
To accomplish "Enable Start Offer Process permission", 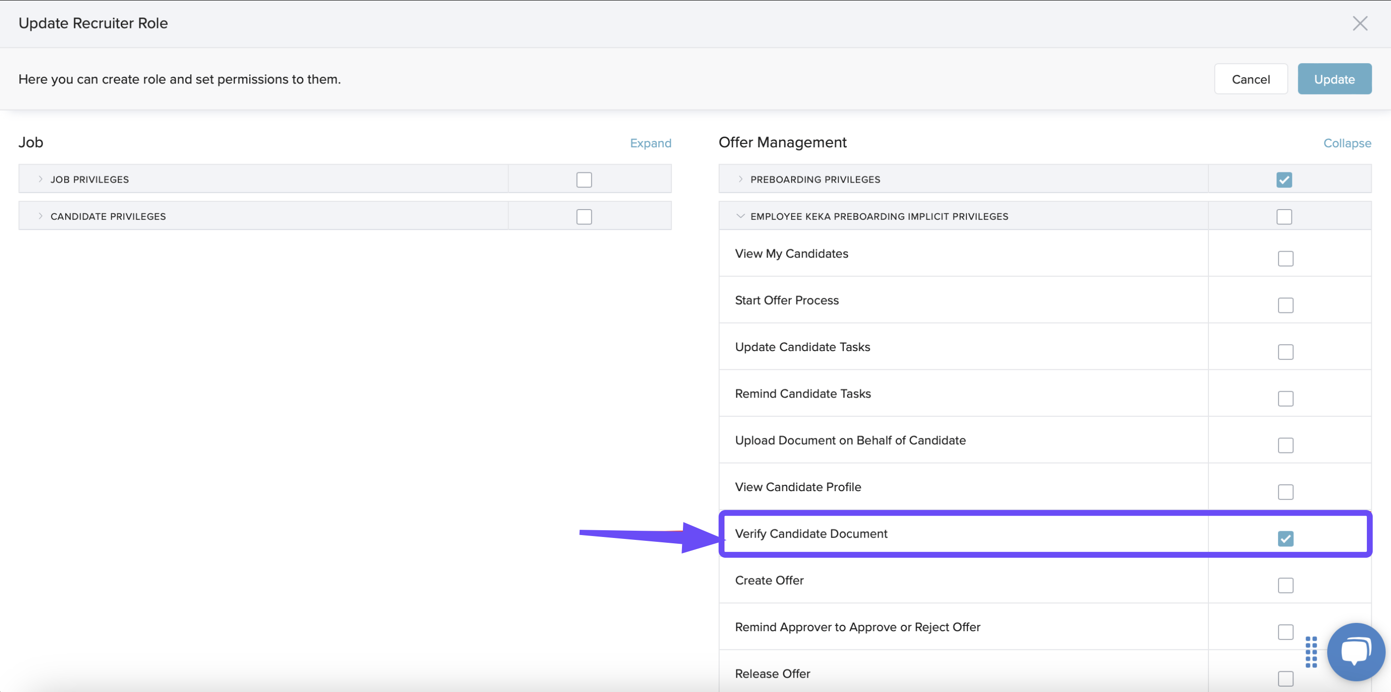I will [1285, 305].
